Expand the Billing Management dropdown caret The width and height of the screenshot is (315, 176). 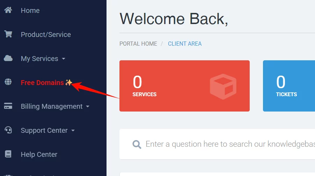(88, 107)
